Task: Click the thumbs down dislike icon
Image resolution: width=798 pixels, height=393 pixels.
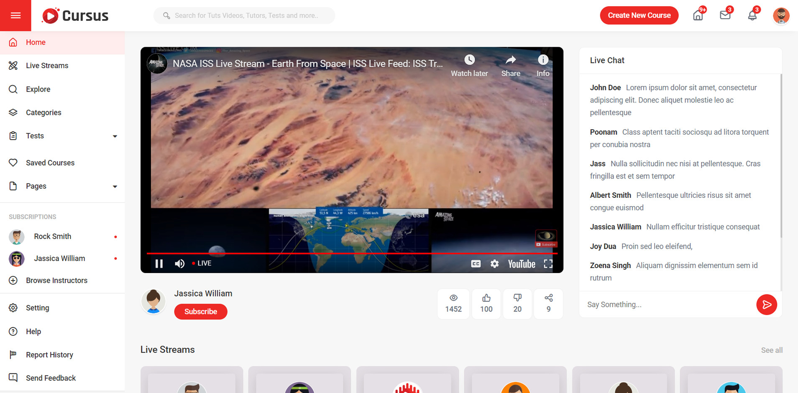Action: (x=517, y=298)
